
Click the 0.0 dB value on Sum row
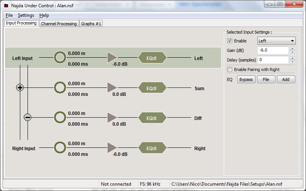coord(119,94)
